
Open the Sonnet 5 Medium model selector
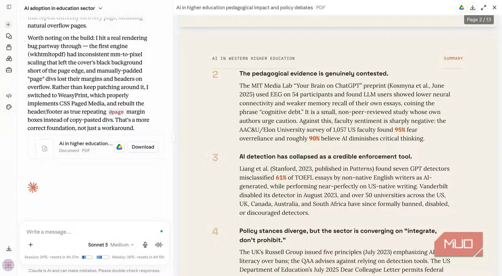[111, 245]
